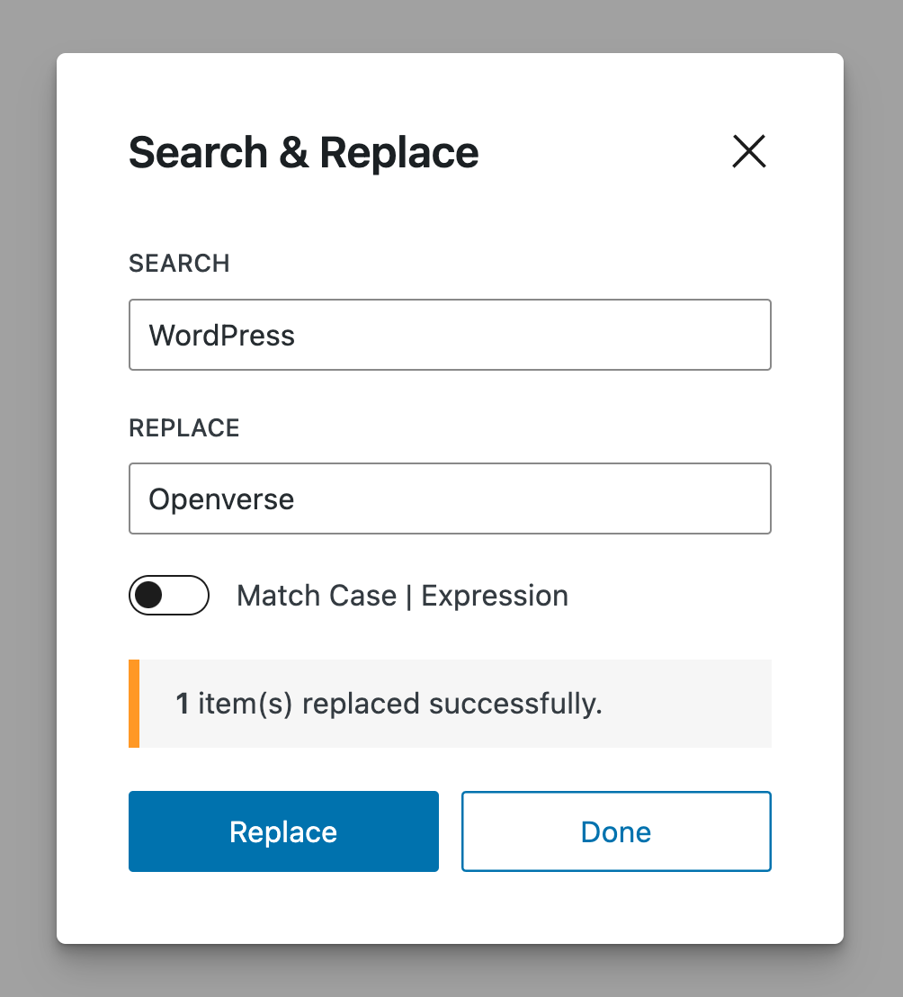Screen dimensions: 903x997
Task: Click the REPLACE field label
Action: (184, 428)
